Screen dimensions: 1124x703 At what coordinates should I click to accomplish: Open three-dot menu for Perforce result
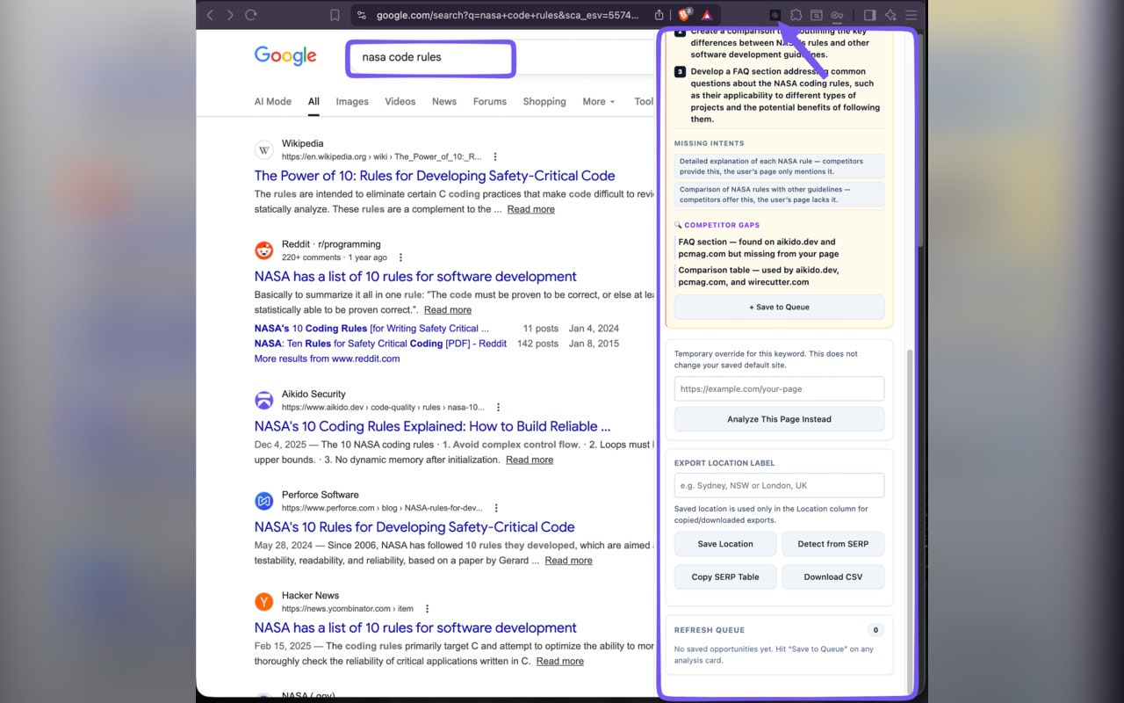point(496,508)
